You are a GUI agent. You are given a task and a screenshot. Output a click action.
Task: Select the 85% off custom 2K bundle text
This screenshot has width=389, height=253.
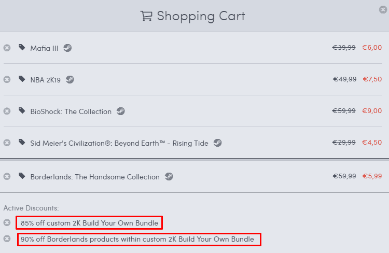(x=89, y=223)
